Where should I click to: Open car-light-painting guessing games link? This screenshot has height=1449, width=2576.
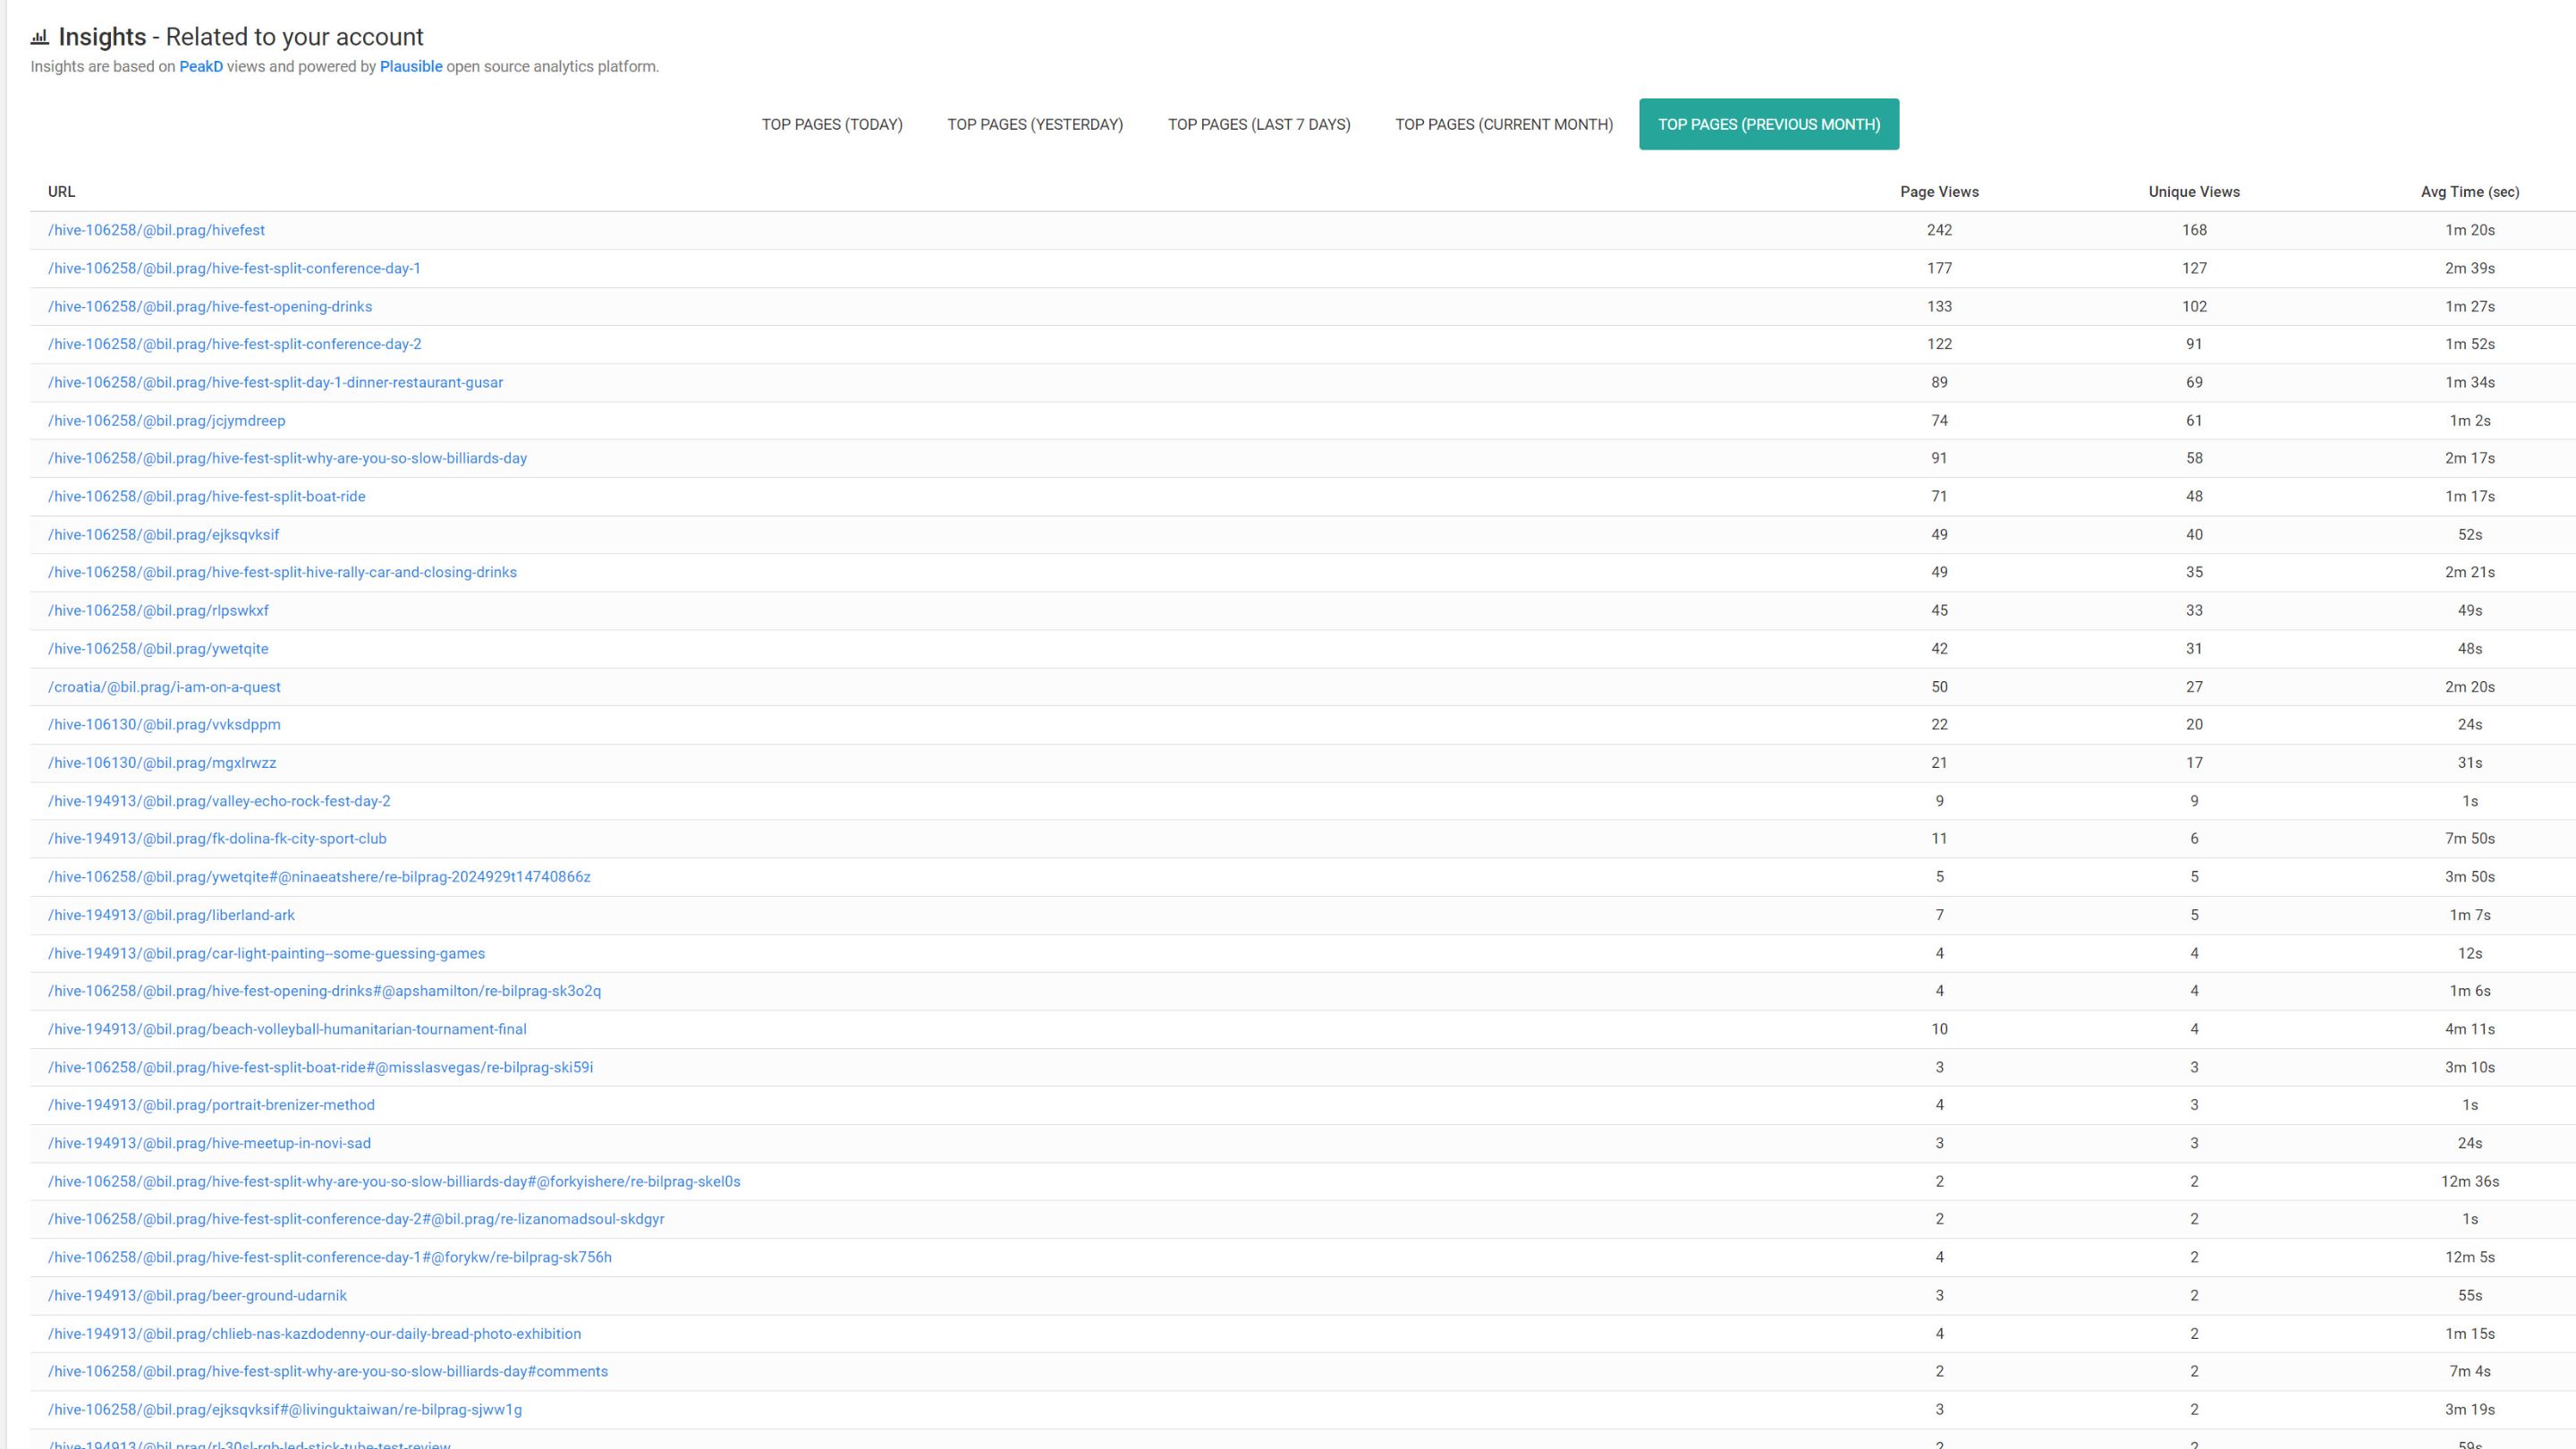point(266,952)
